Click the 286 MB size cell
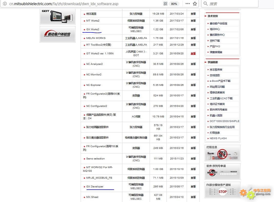Image resolution: width=274 pixels, height=202 pixels. [158, 187]
